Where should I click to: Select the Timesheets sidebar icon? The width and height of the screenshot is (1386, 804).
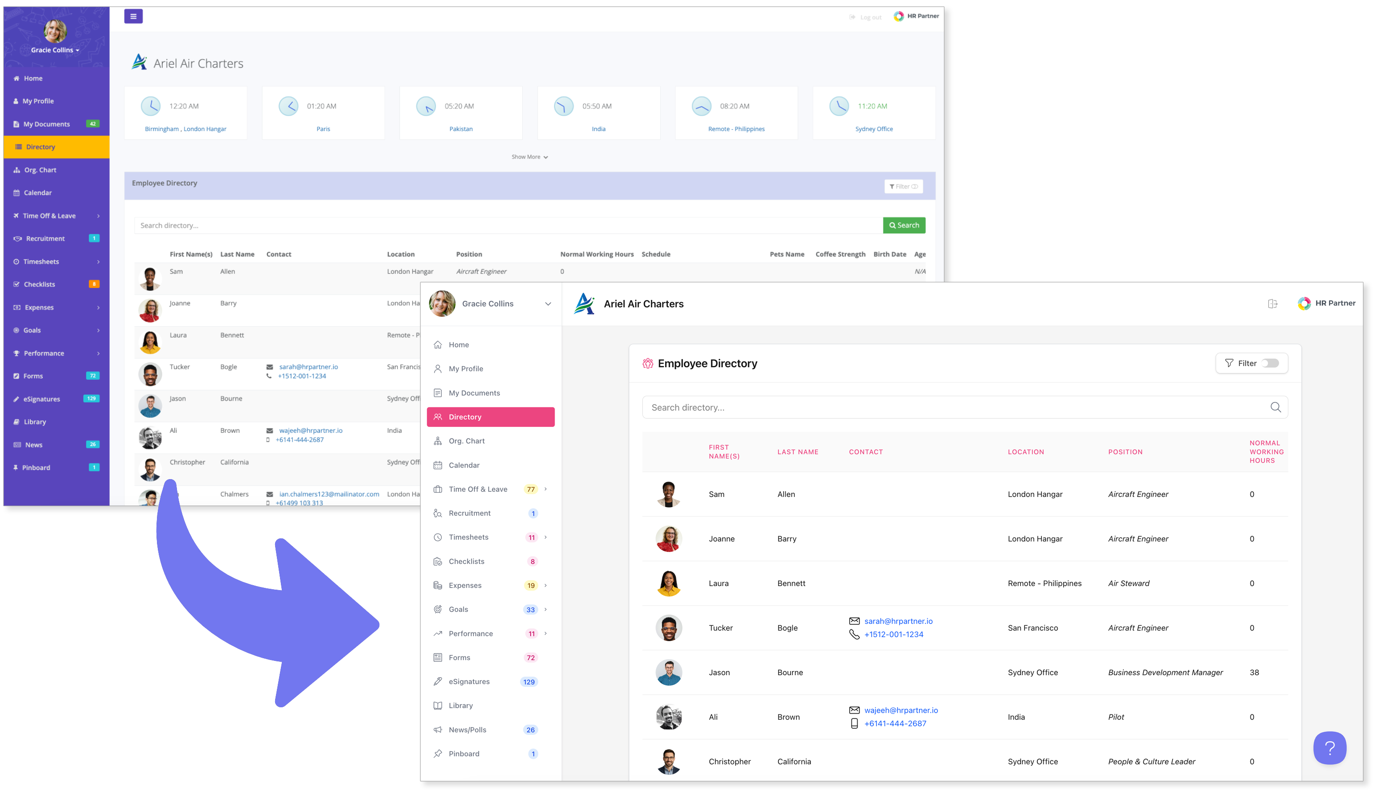click(438, 537)
